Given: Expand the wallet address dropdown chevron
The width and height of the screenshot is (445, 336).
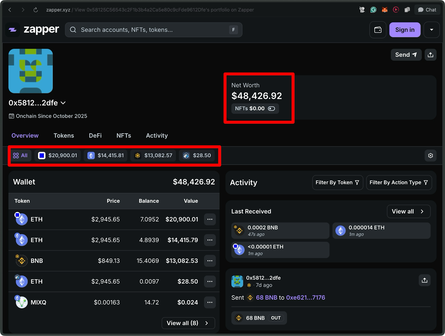Looking at the screenshot, I should 63,103.
